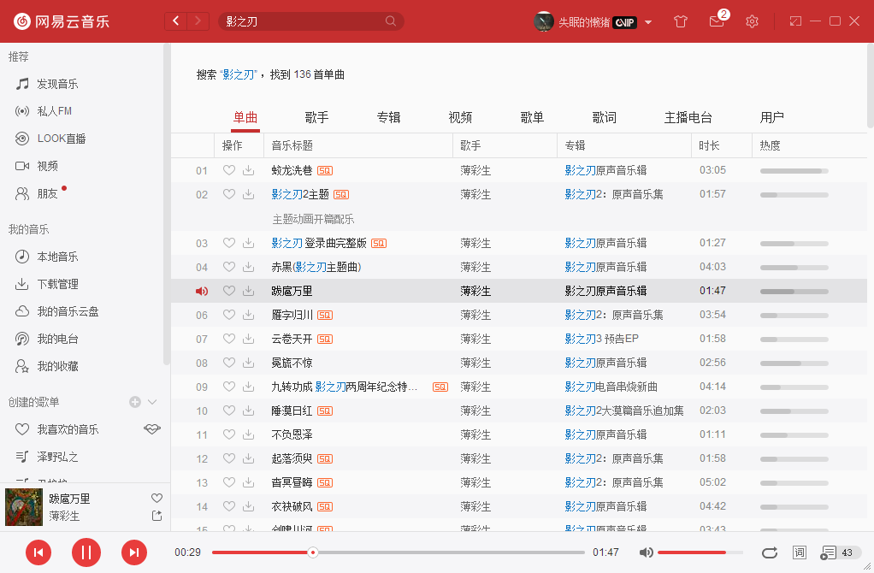Pause the currently playing song
Viewport: 874px width, 573px height.
(86, 552)
